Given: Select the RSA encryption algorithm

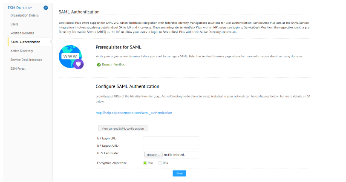Looking at the screenshot, I should coord(145,163).
